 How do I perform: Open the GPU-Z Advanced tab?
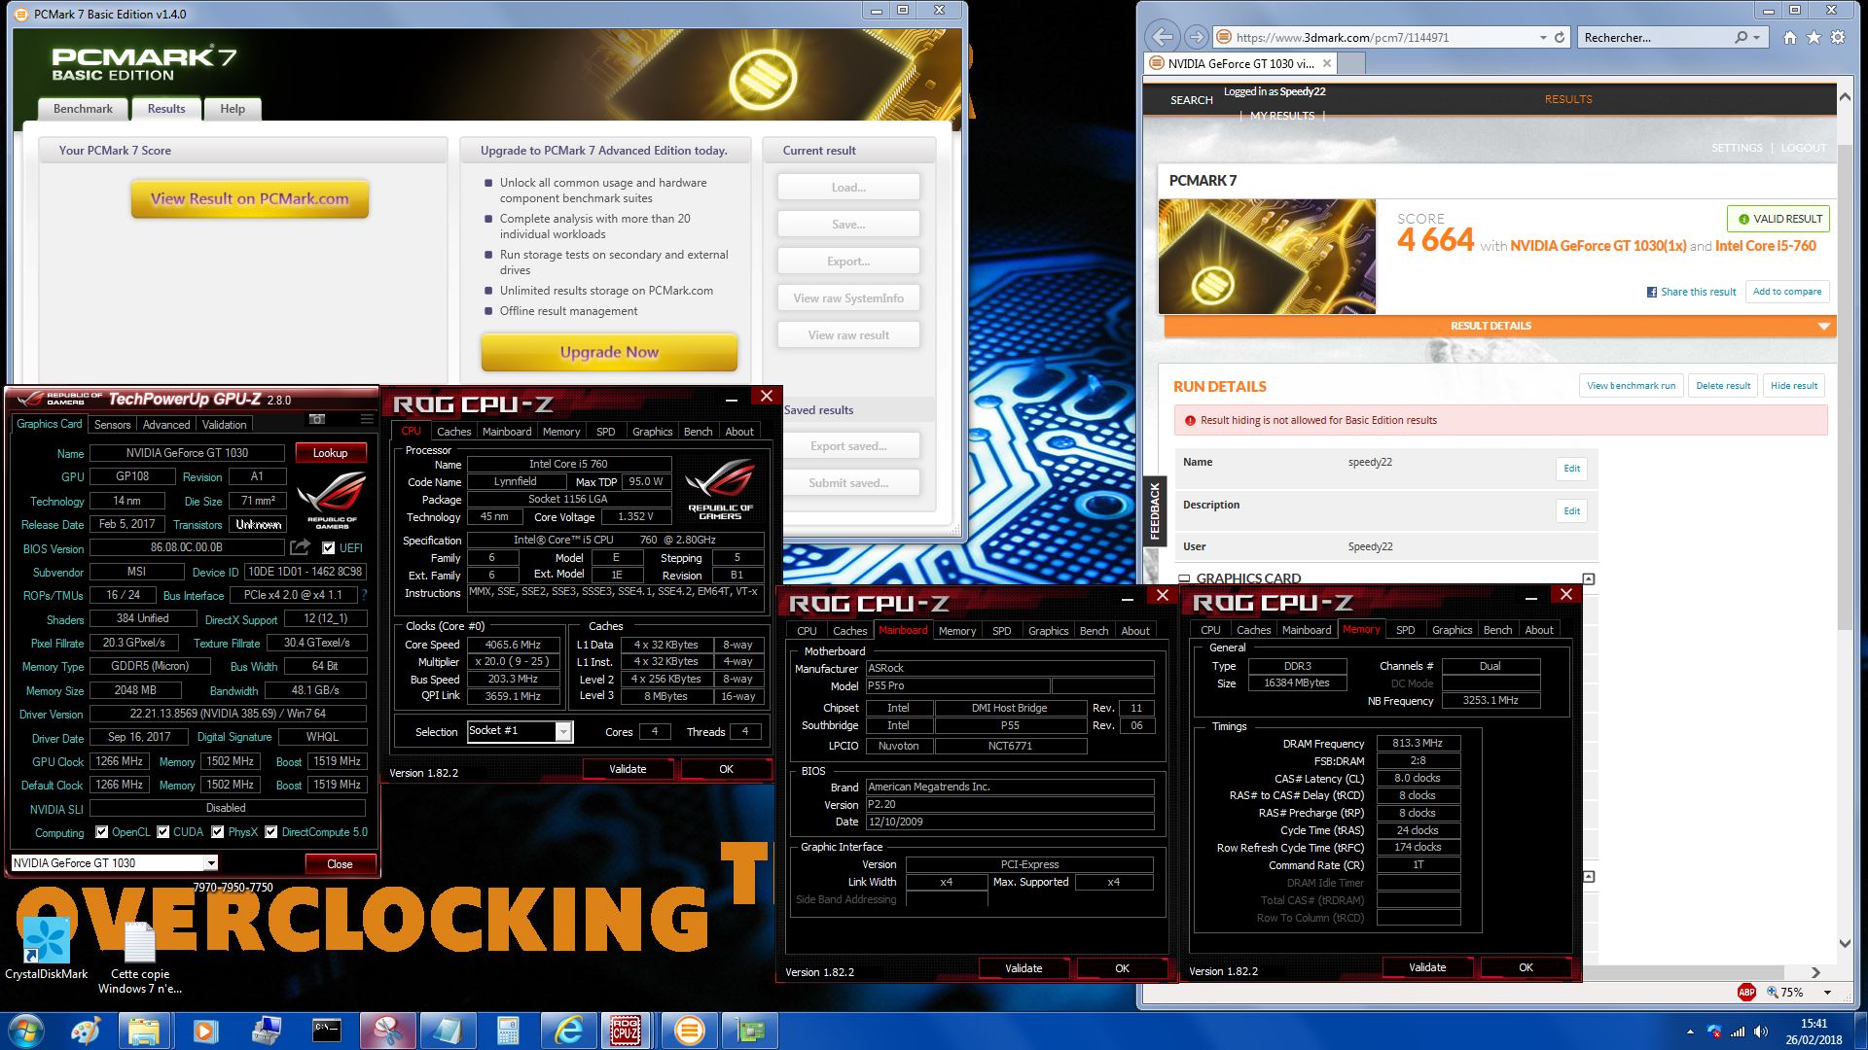coord(166,425)
